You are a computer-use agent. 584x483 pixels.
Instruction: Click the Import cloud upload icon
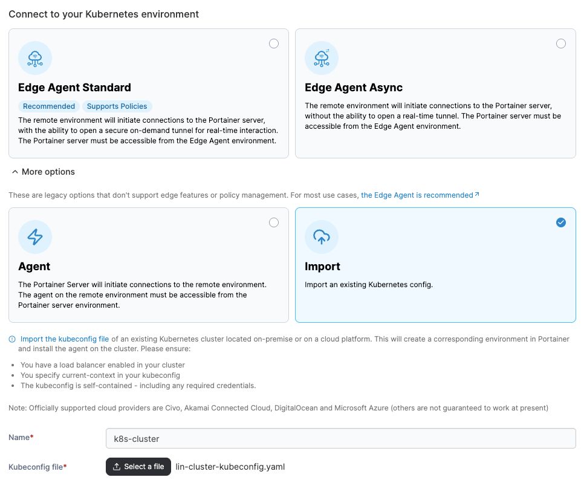pyautogui.click(x=322, y=237)
